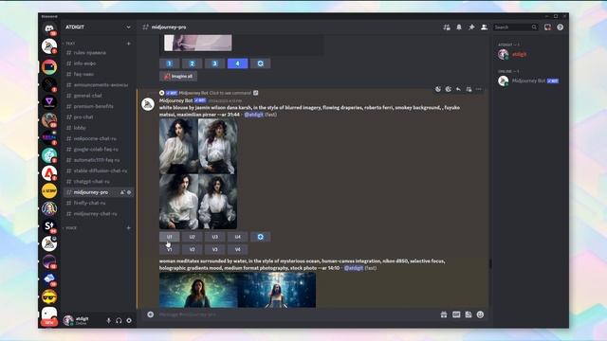Open the meditating woman water image
The height and width of the screenshot is (341, 607).
[238, 290]
